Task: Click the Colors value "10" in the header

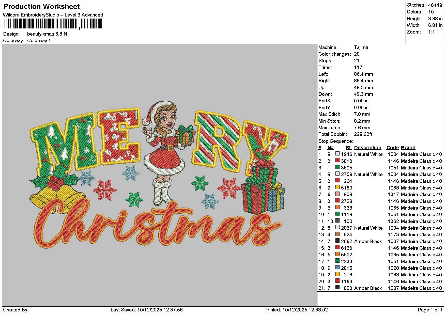Action: (431, 12)
